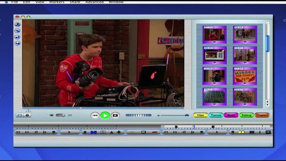Open the Share menu
Screen dimensions: 286x161
point(75,2)
